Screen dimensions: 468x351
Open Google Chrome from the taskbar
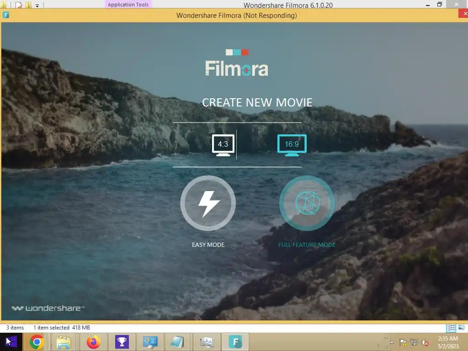point(37,342)
